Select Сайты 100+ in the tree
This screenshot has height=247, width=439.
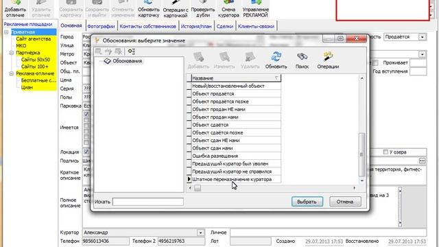point(35,67)
